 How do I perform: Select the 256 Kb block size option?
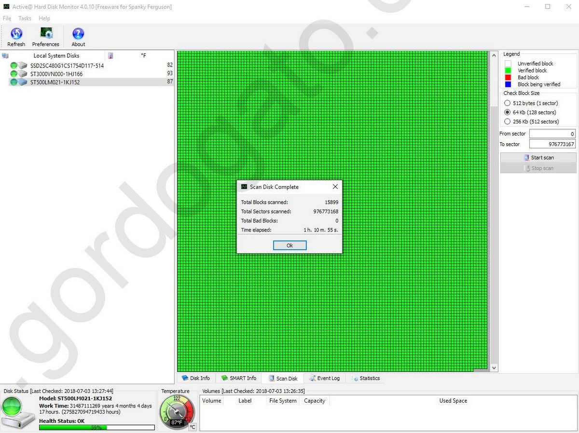507,122
